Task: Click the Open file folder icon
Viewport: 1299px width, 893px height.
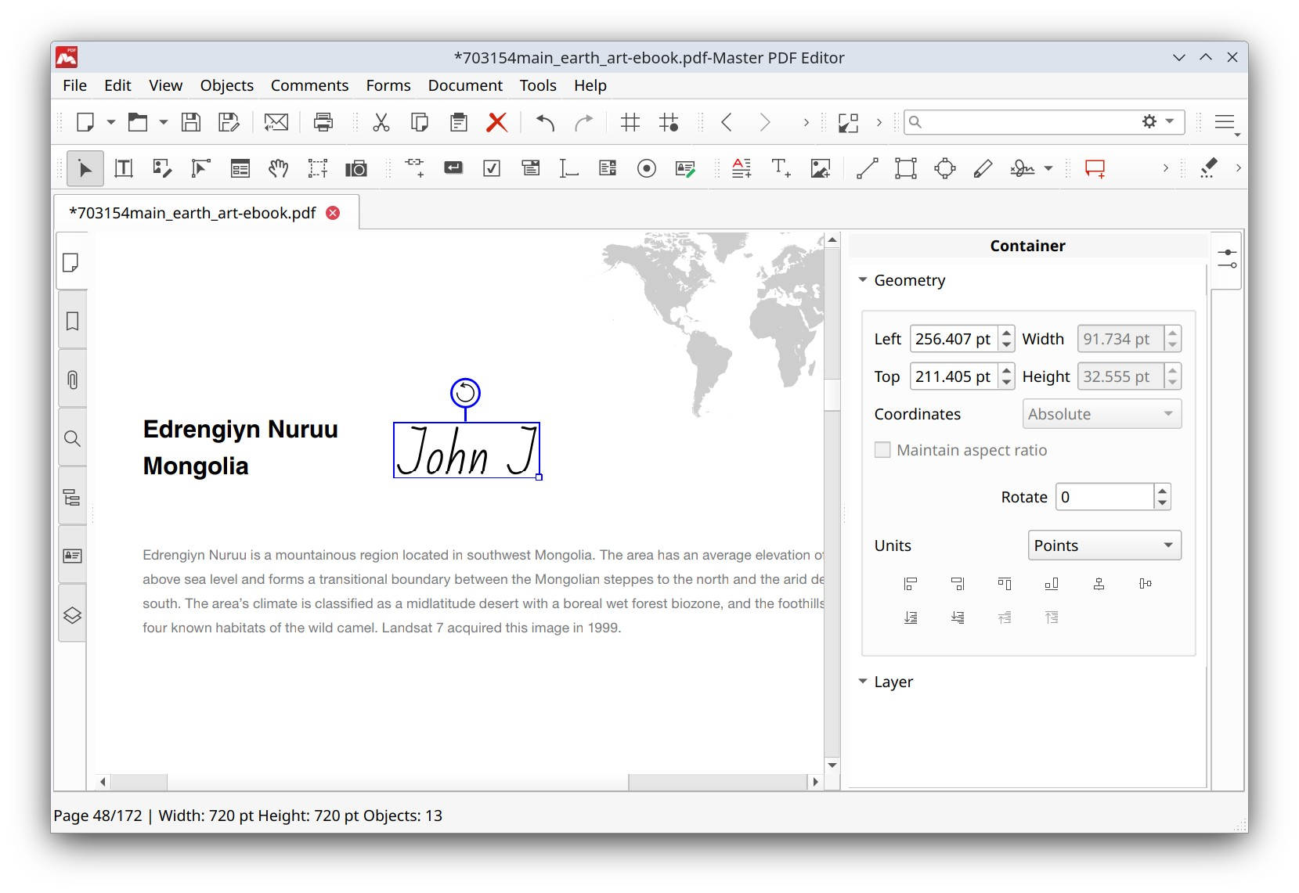Action: click(x=138, y=122)
